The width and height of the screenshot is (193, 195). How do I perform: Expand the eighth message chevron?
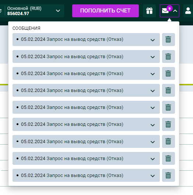click(x=152, y=159)
